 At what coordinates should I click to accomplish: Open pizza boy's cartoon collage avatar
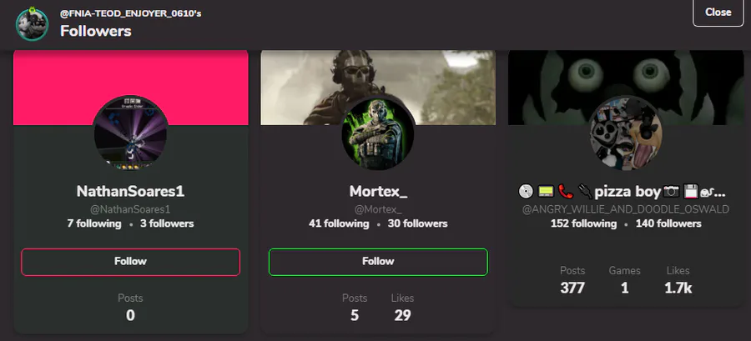tap(626, 133)
